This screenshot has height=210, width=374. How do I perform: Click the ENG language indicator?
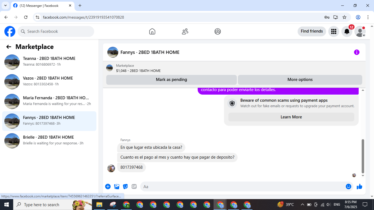pyautogui.click(x=337, y=205)
